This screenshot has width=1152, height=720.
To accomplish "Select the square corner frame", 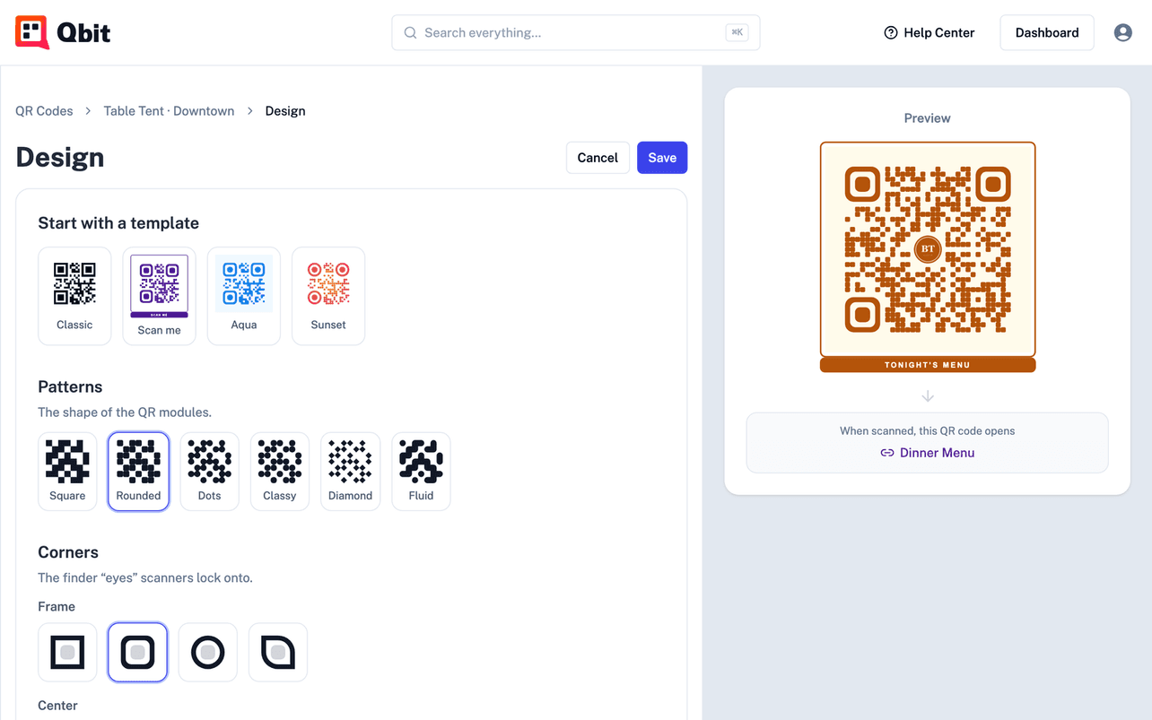I will click(67, 653).
